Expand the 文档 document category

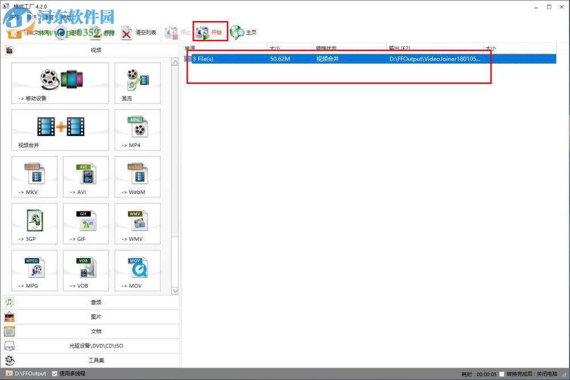[x=91, y=332]
